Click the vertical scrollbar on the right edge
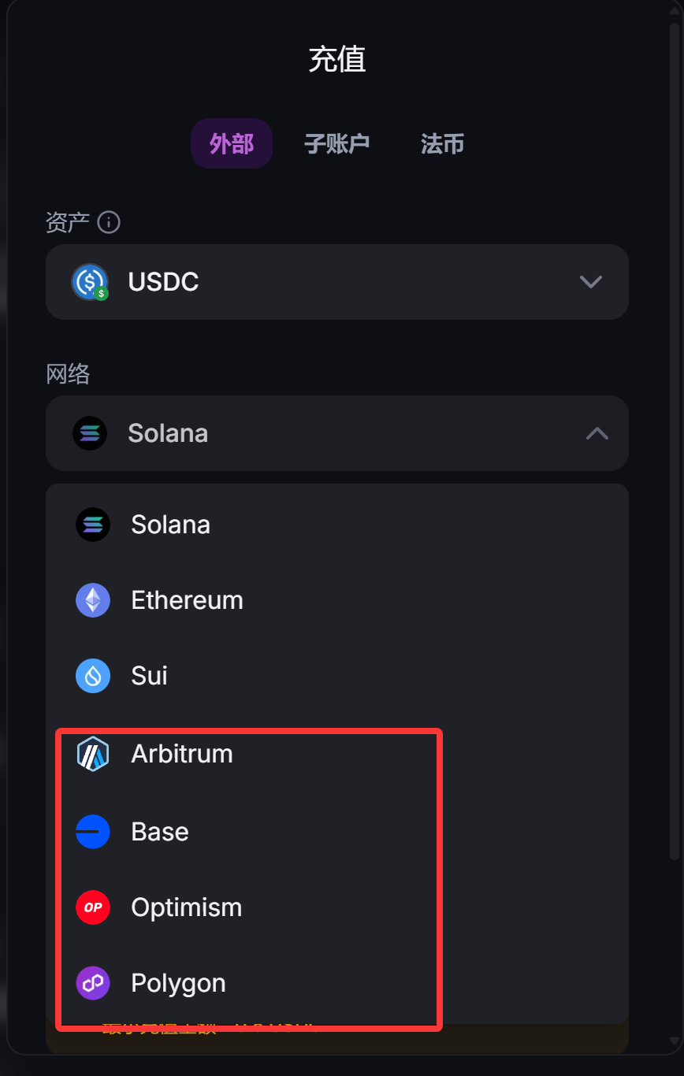Screen dimensions: 684x1076 (674, 441)
